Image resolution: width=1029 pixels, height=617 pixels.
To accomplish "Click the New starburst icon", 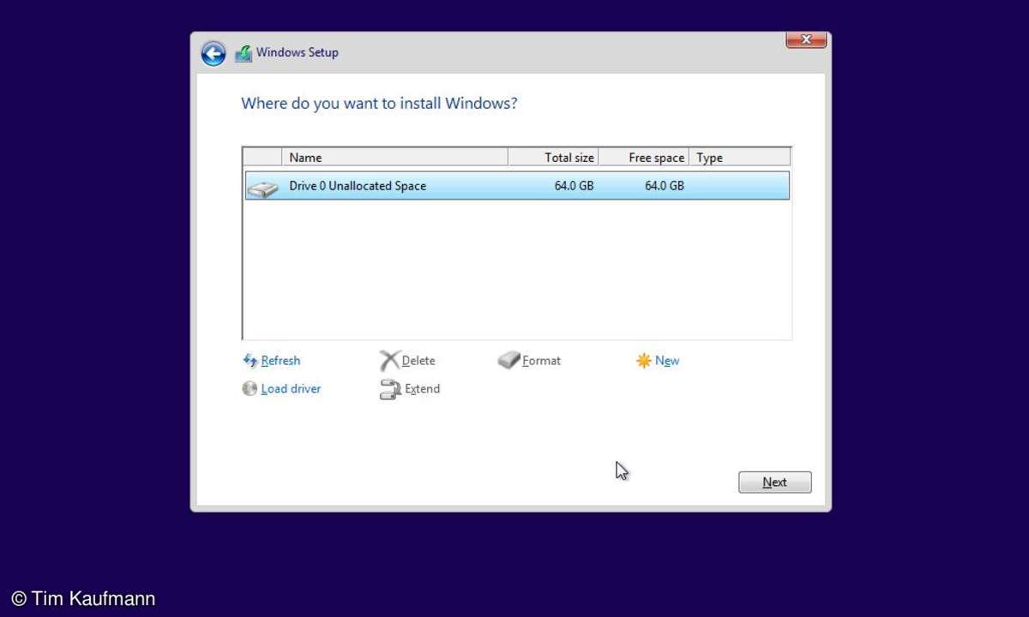I will click(644, 361).
